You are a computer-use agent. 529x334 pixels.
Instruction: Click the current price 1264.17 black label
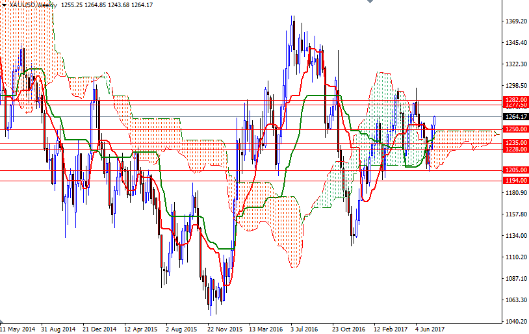click(515, 117)
